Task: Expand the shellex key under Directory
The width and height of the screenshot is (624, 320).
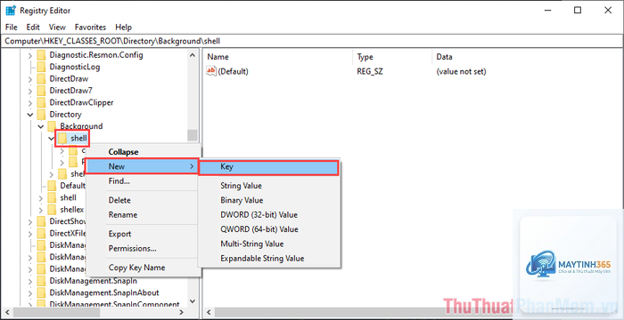Action: point(41,210)
